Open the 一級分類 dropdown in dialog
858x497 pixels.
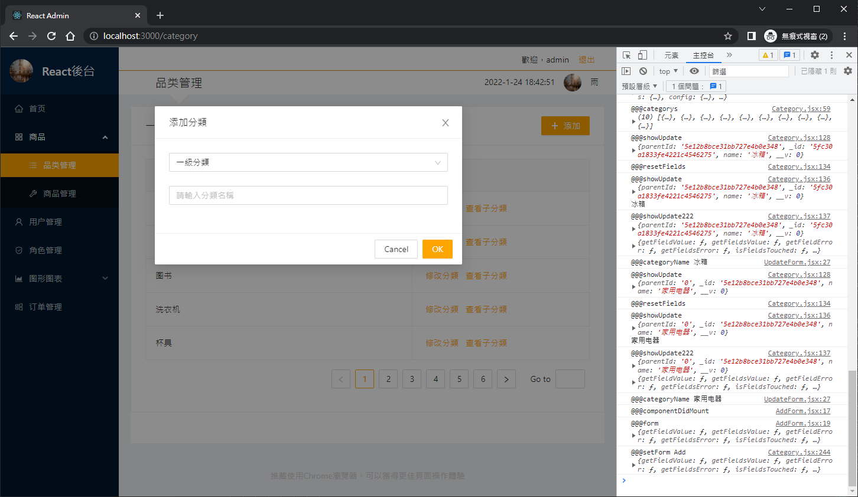pos(308,162)
